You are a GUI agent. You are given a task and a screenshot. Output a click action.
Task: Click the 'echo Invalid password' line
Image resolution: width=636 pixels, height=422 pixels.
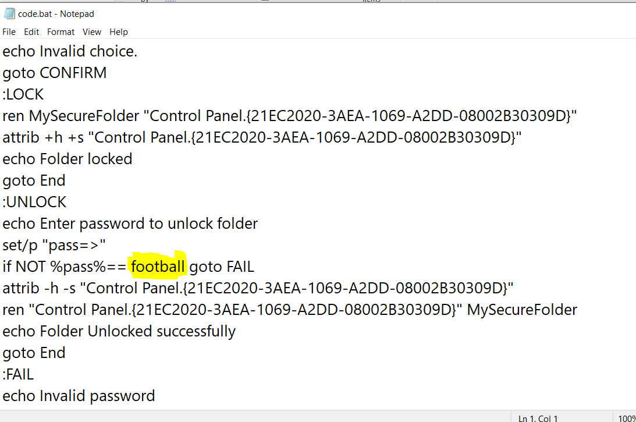(x=79, y=396)
